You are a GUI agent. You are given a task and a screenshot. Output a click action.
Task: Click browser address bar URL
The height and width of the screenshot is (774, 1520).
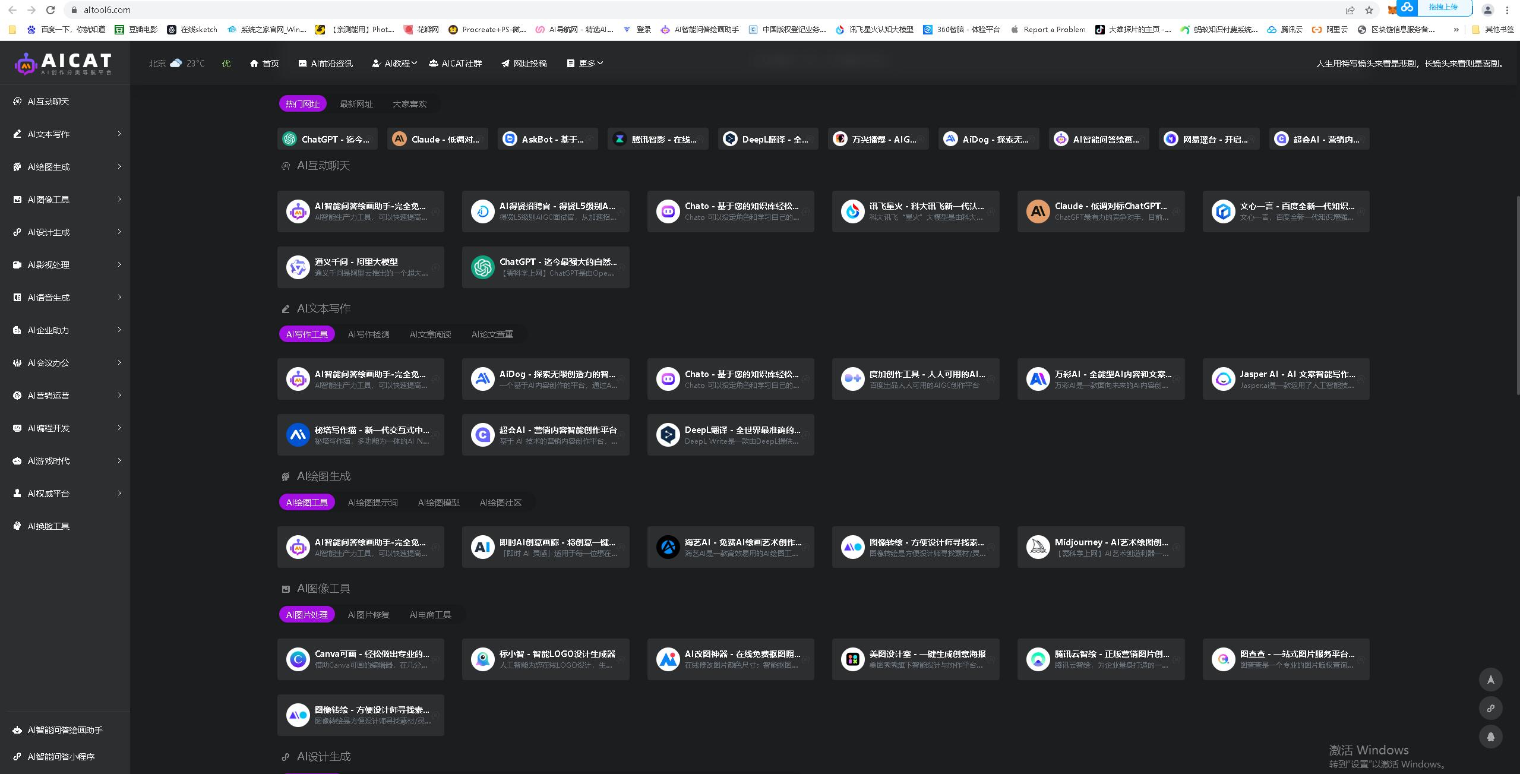point(108,10)
